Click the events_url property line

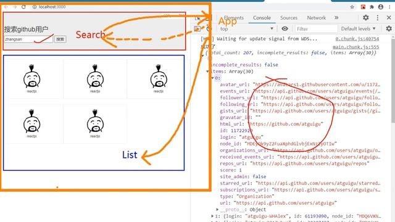[x=300, y=91]
